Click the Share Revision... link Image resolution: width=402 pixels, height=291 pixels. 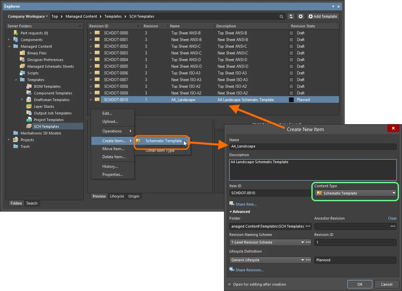click(x=250, y=270)
